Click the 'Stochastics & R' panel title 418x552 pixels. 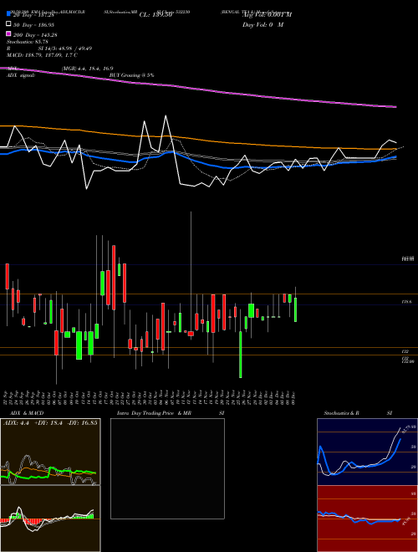click(341, 413)
